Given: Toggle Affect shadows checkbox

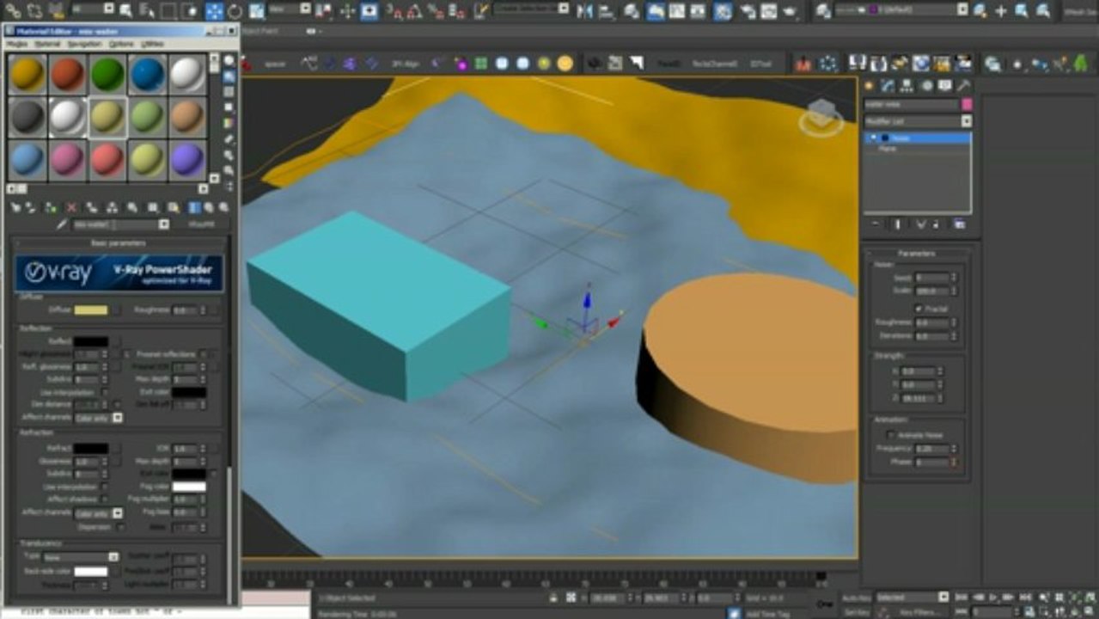Looking at the screenshot, I should (x=104, y=499).
